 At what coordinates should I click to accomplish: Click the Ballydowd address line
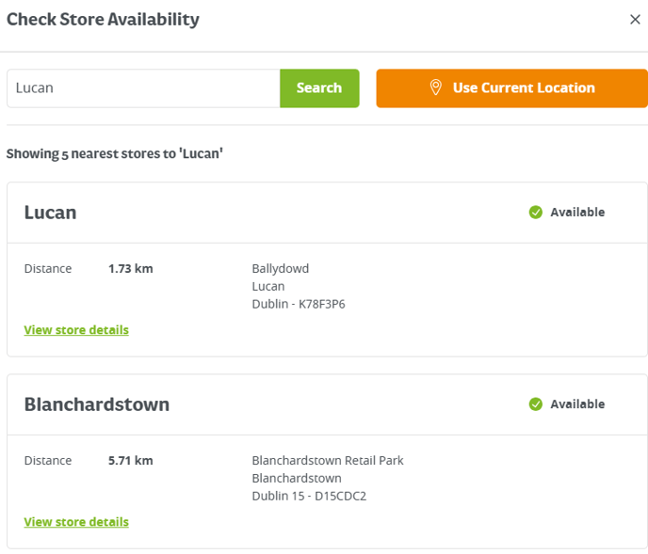pyautogui.click(x=281, y=269)
